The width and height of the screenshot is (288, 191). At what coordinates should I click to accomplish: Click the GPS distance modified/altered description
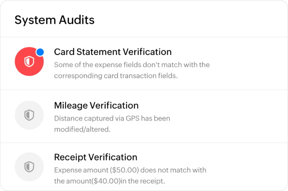(112, 124)
